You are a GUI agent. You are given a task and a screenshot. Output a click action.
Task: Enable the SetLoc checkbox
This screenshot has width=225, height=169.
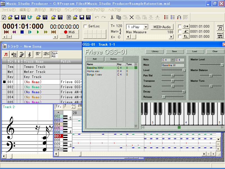[x=85, y=26]
